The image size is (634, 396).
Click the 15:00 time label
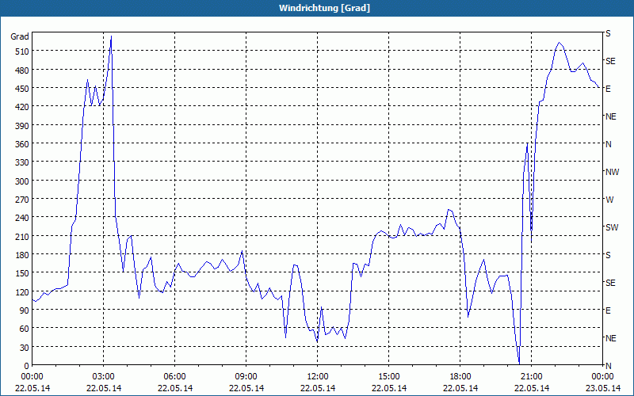coord(389,377)
